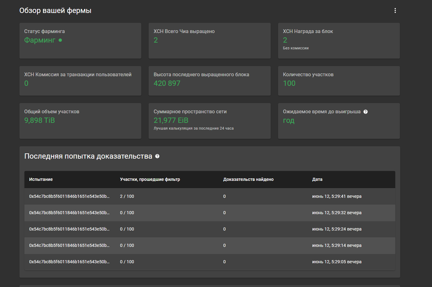The width and height of the screenshot is (432, 287).
Task: Click the 'Доказательств найдено' column header
Action: point(248,179)
